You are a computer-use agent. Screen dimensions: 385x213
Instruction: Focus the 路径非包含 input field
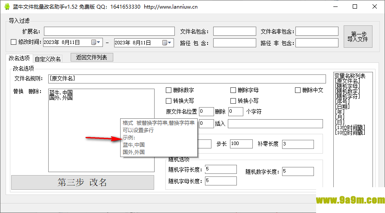click(317, 43)
